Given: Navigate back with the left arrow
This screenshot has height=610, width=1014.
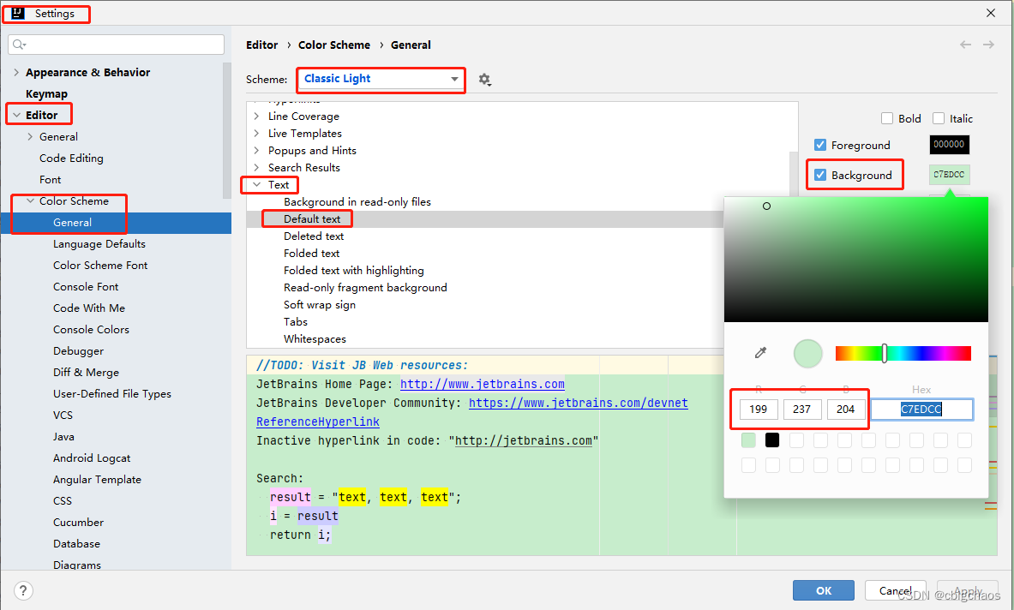Looking at the screenshot, I should point(965,45).
